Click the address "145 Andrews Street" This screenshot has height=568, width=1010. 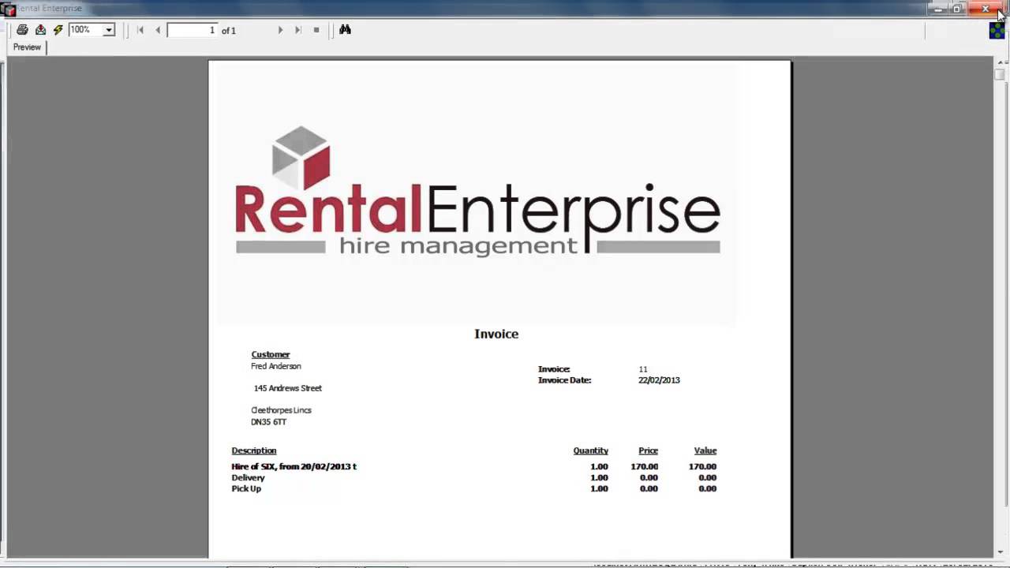click(288, 388)
